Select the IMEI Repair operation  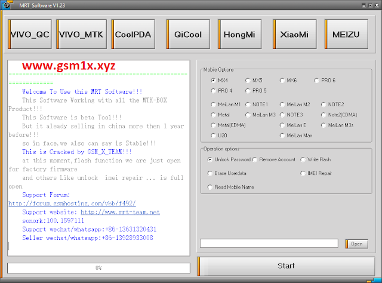303,173
